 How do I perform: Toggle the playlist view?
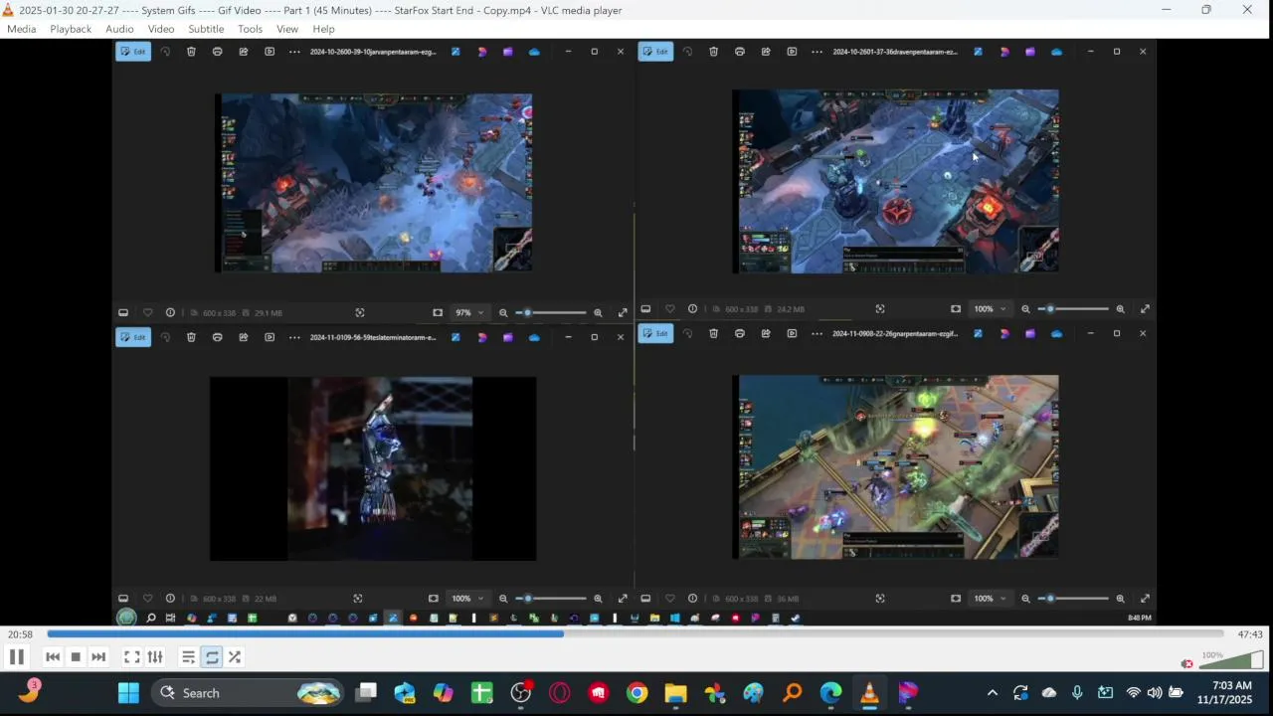188,656
